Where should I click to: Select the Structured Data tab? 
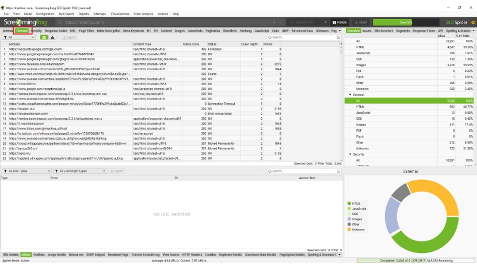click(302, 31)
